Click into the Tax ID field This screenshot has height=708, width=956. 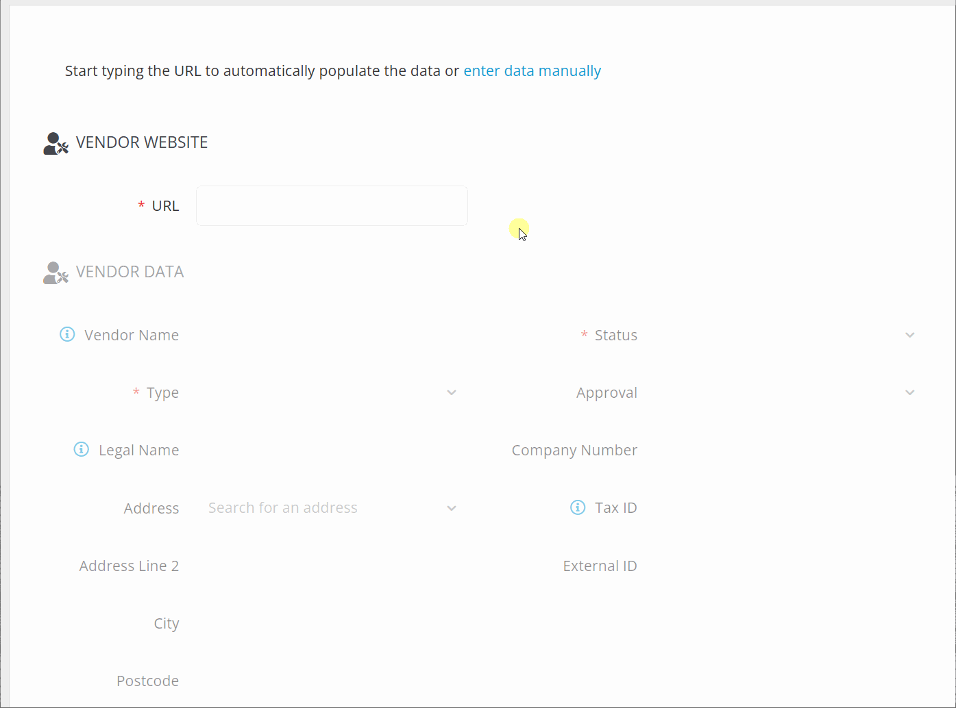tap(781, 508)
